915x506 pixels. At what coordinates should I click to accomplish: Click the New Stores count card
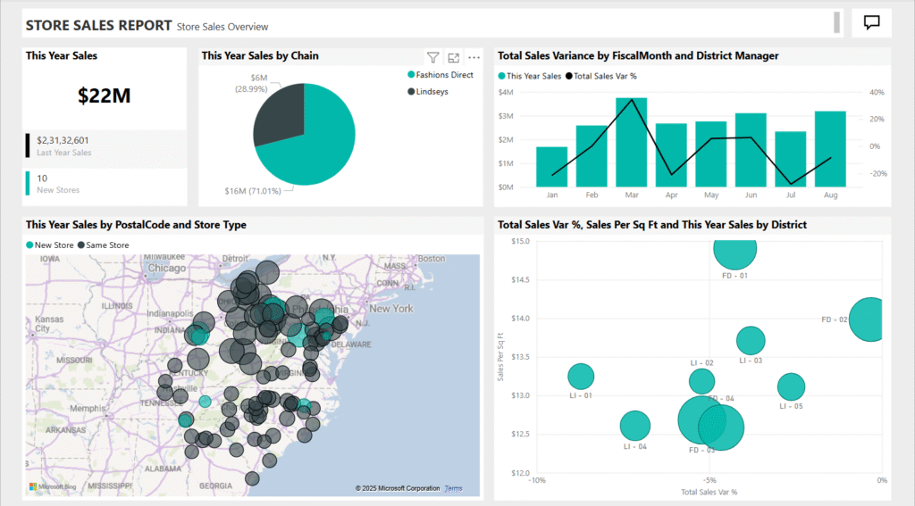[x=105, y=183]
